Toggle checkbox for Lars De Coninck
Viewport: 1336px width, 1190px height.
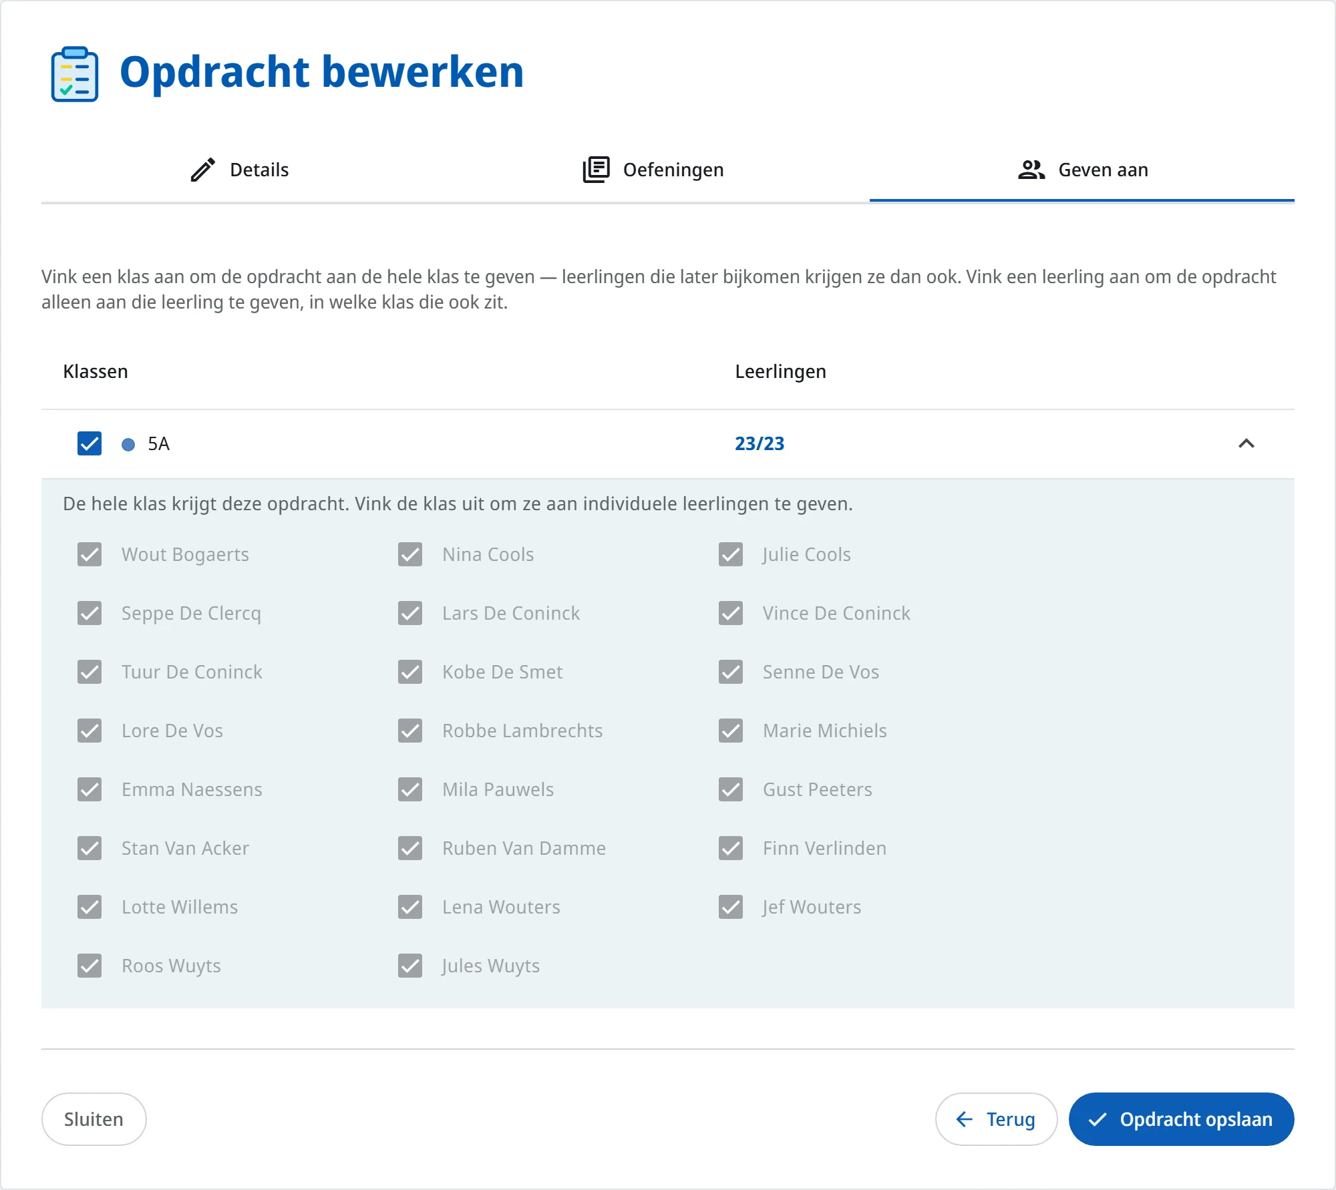coord(410,613)
